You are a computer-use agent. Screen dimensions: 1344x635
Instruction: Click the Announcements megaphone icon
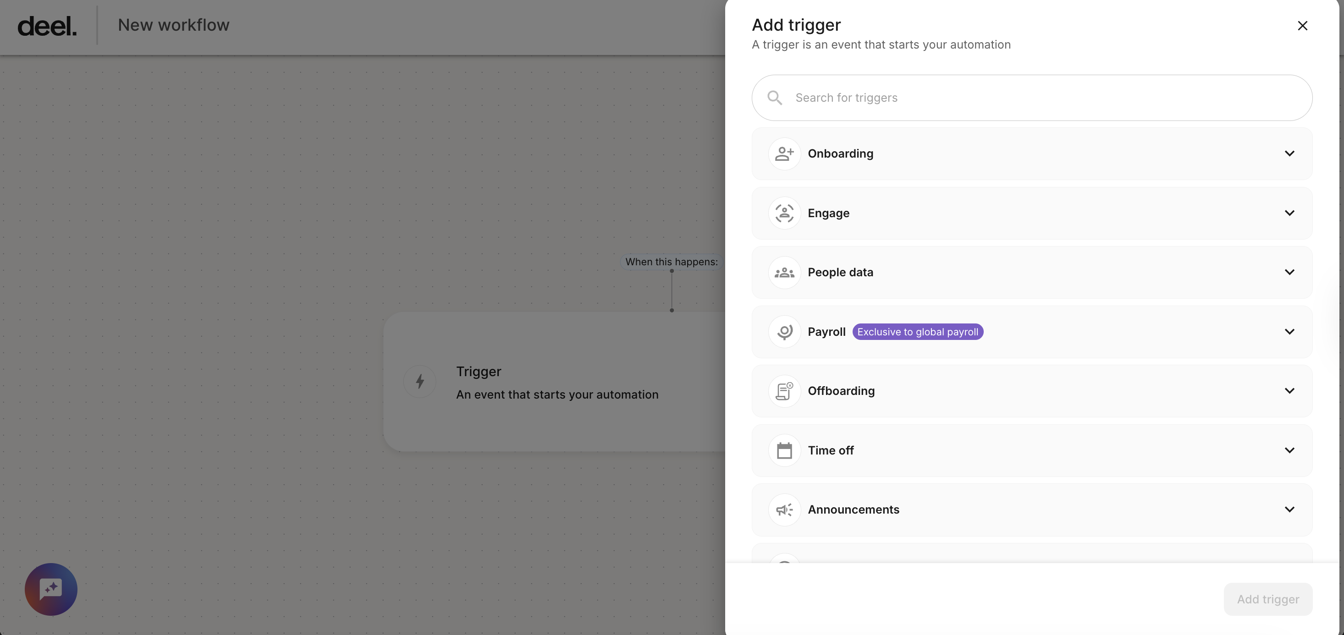pyautogui.click(x=784, y=509)
